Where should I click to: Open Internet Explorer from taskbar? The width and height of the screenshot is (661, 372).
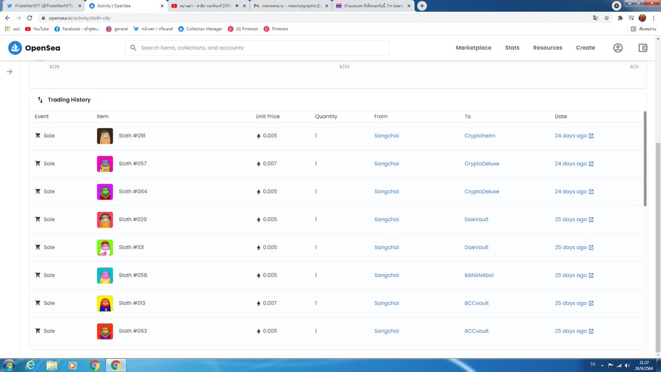point(31,365)
